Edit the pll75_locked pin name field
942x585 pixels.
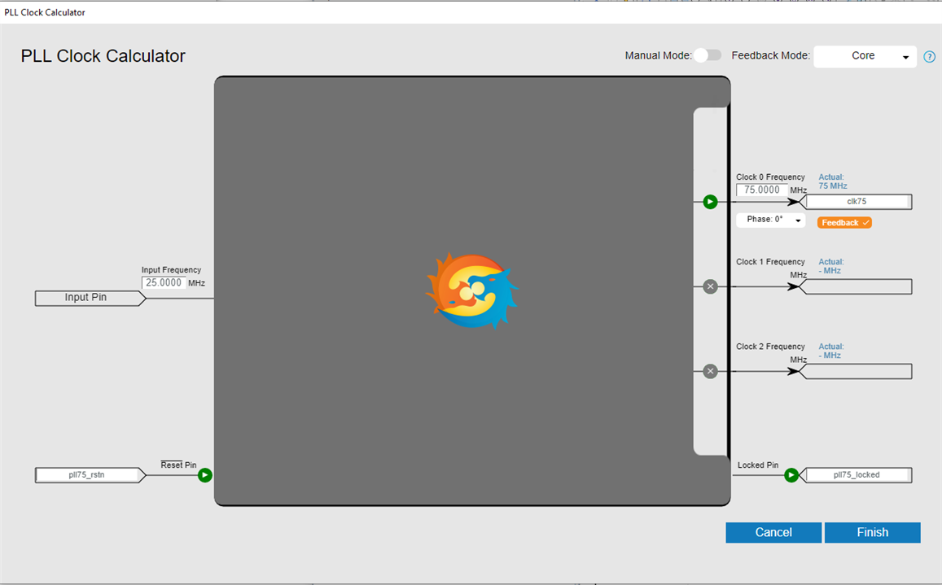857,475
